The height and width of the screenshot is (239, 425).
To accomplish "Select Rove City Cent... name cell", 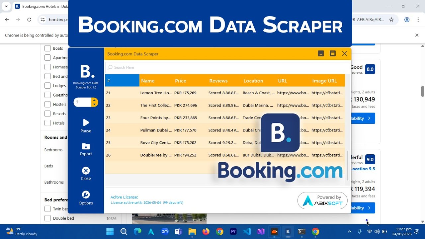I will point(156,143).
